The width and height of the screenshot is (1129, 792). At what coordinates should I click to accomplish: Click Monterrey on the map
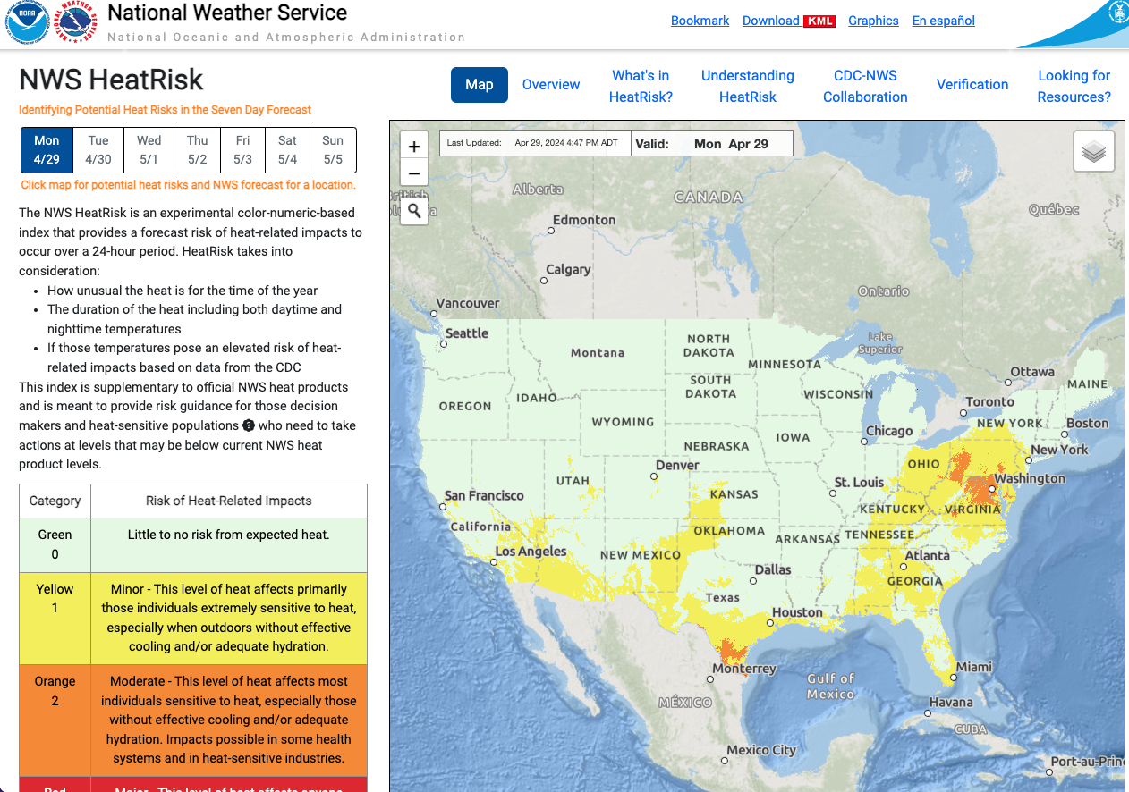pos(744,670)
